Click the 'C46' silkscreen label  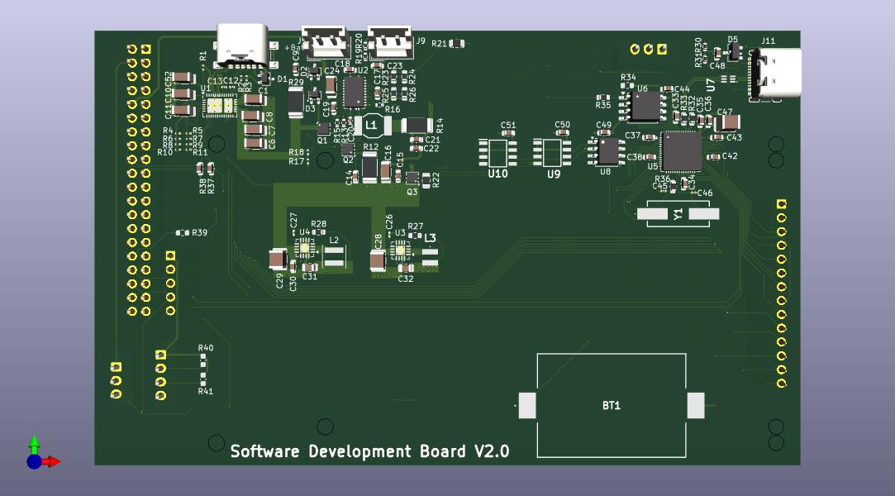coord(705,193)
